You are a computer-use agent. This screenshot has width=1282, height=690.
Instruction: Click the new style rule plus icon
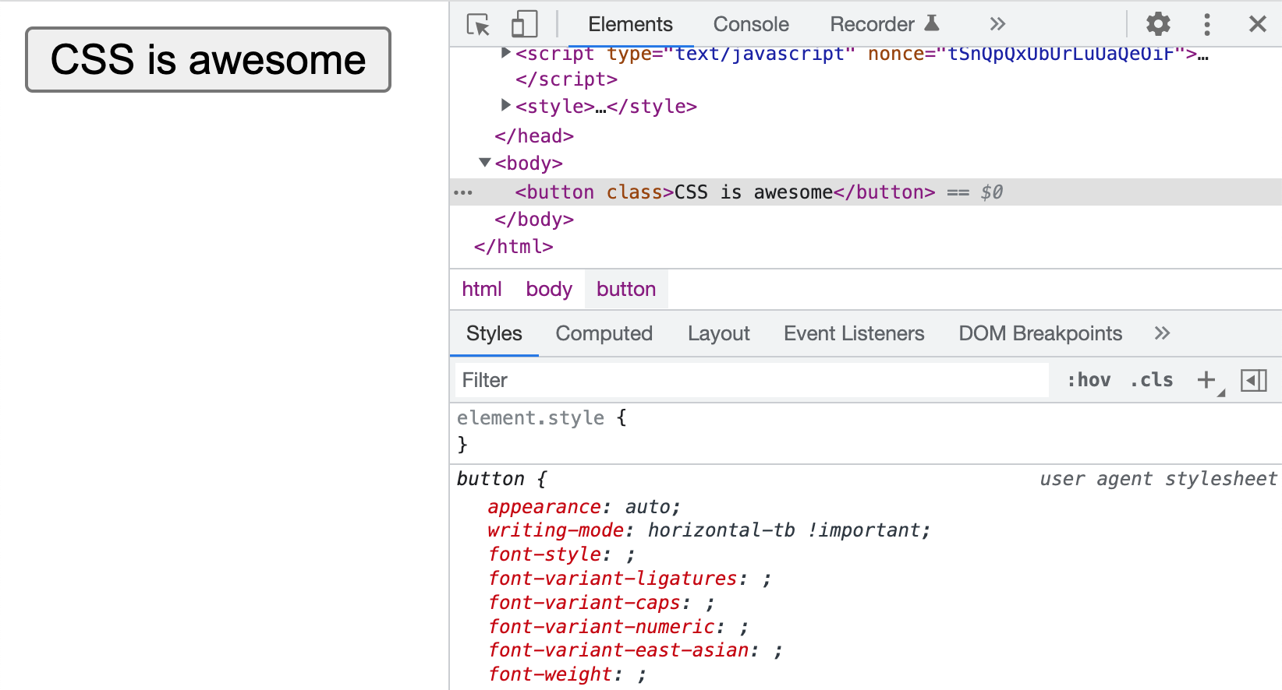(1206, 380)
